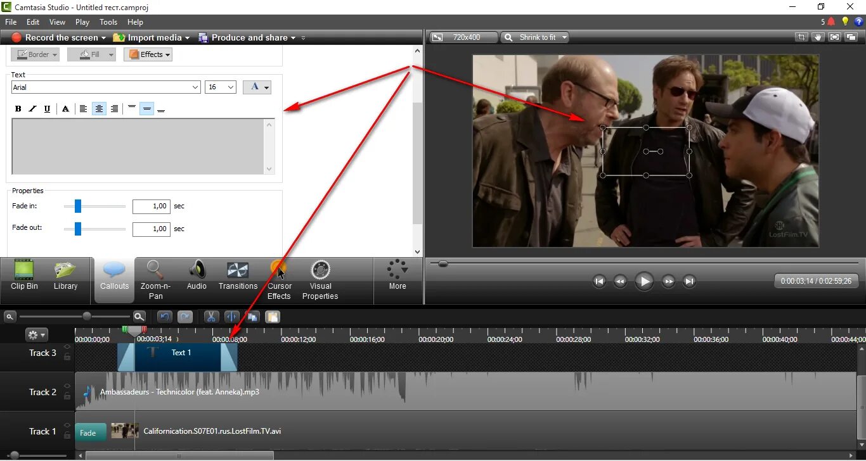Open the text color A dropdown

[257, 87]
